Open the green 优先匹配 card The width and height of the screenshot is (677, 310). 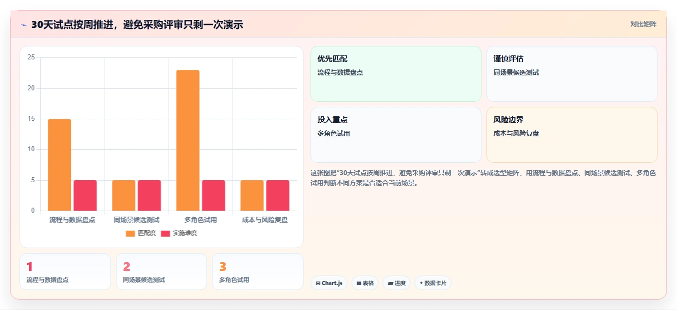[x=396, y=74]
